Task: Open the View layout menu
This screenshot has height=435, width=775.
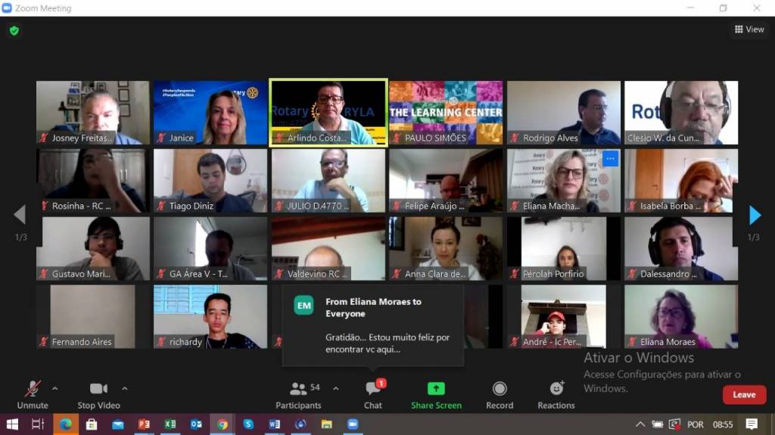Action: 749,30
